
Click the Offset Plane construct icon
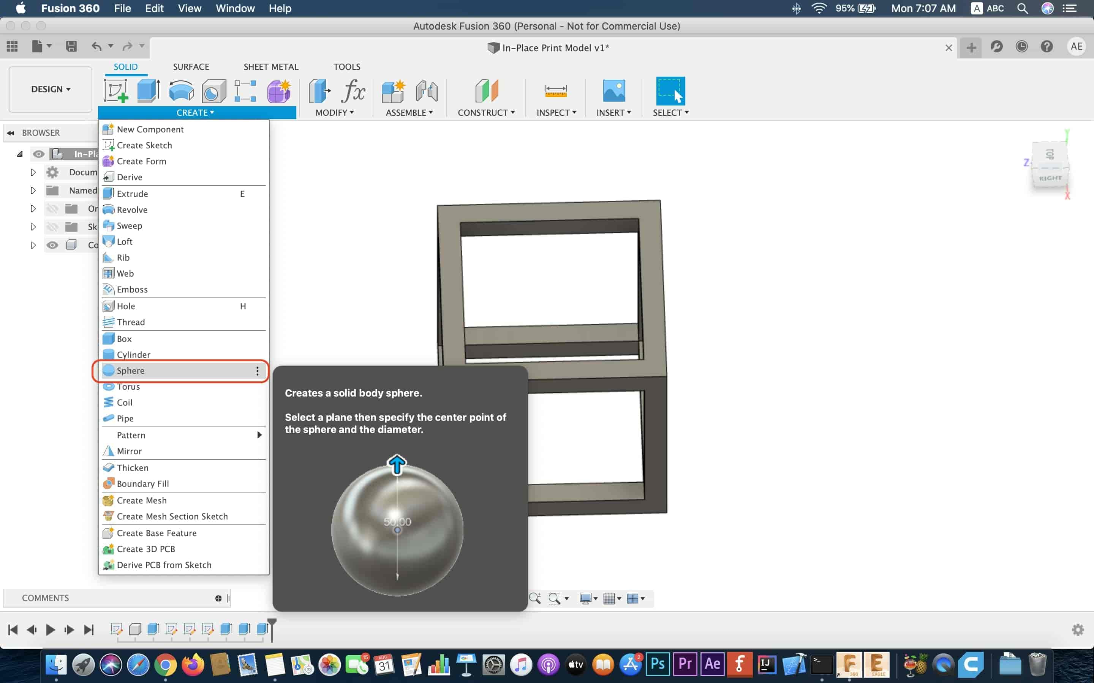pyautogui.click(x=487, y=91)
